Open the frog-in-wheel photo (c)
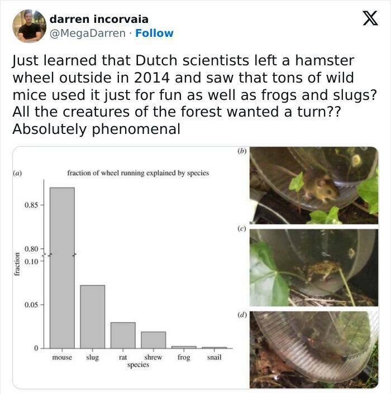Screen dimensions: 391x394 [x=313, y=267]
